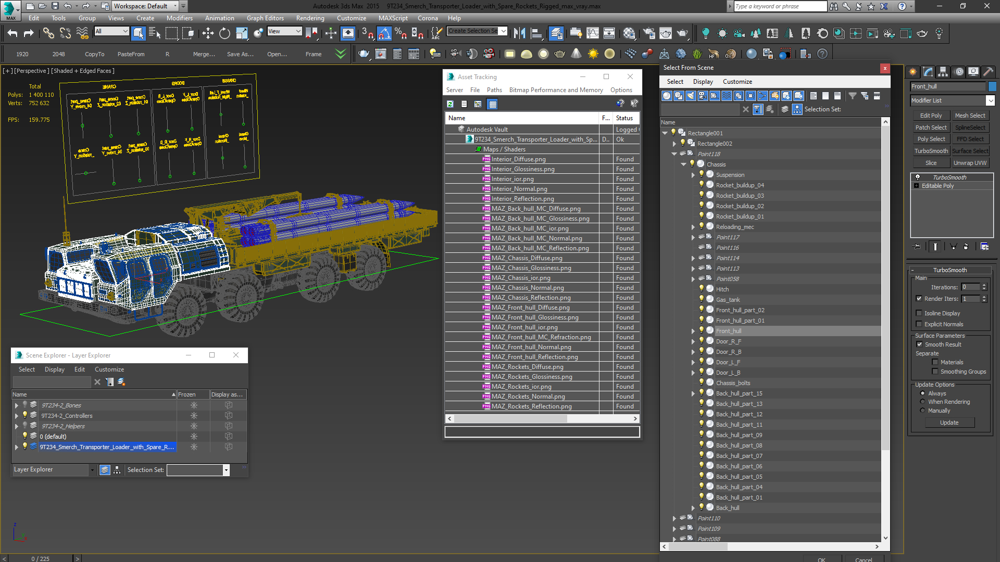Increase the Iterations spinner value
Viewport: 1000px width, 562px height.
[x=984, y=285]
